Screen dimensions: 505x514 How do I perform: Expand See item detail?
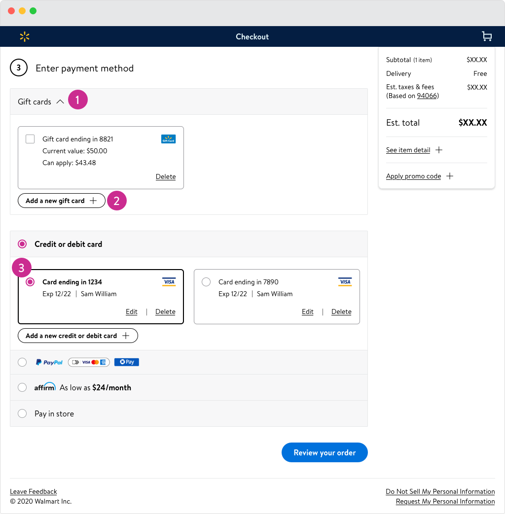click(x=414, y=150)
